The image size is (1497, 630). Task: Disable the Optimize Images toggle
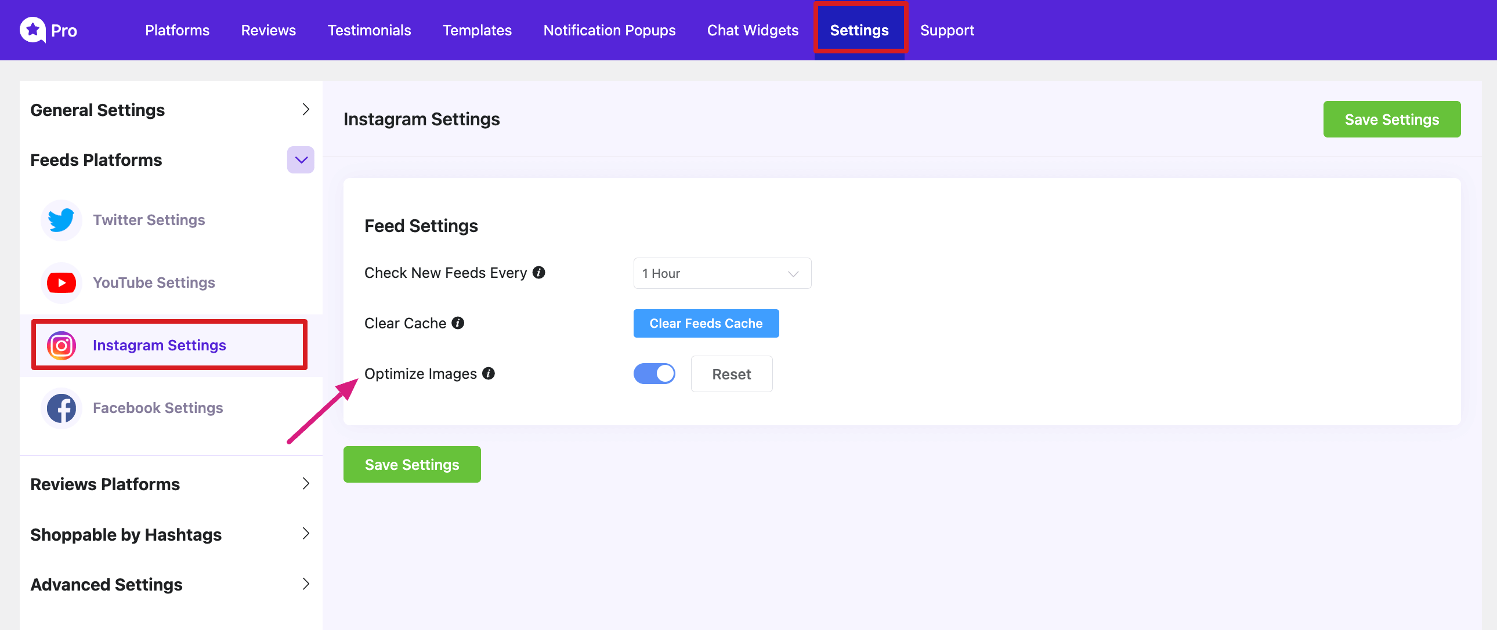(655, 374)
